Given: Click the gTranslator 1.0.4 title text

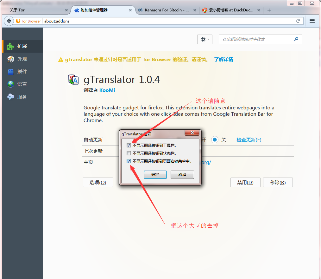Looking at the screenshot, I should 122,80.
